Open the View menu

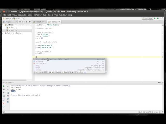pos(15,15)
